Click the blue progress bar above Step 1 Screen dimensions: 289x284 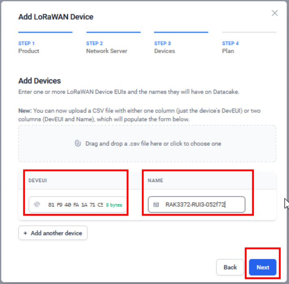(x=45, y=32)
